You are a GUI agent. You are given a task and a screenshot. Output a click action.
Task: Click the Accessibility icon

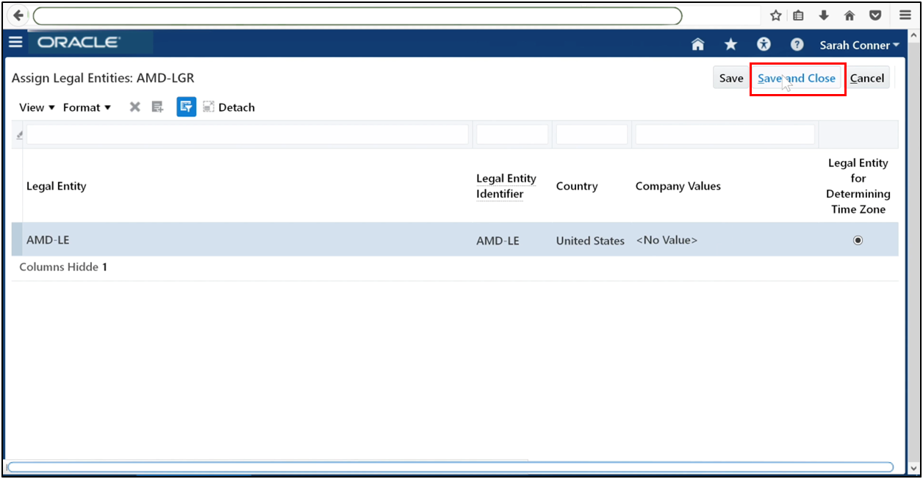click(x=764, y=44)
